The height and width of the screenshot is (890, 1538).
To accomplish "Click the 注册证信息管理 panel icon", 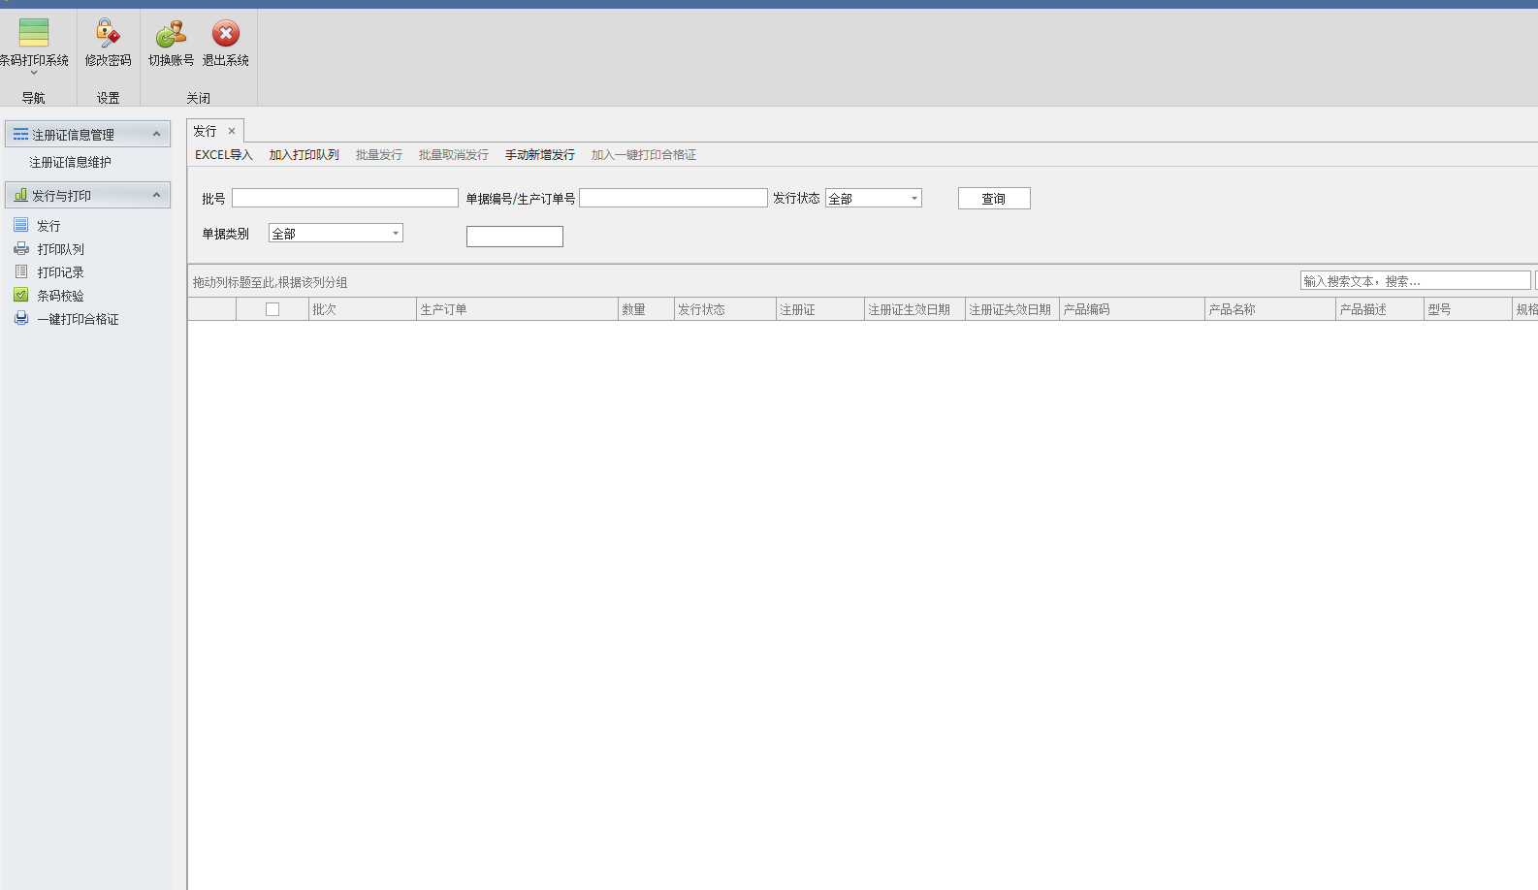I will click(x=20, y=134).
